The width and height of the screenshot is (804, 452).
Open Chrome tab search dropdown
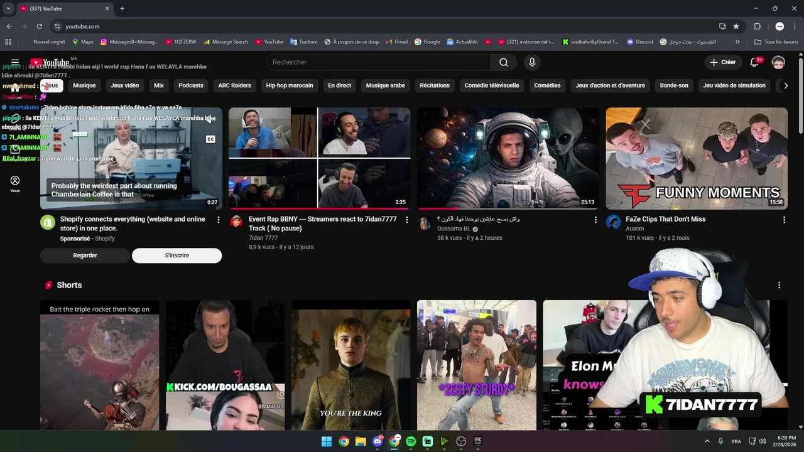click(8, 8)
